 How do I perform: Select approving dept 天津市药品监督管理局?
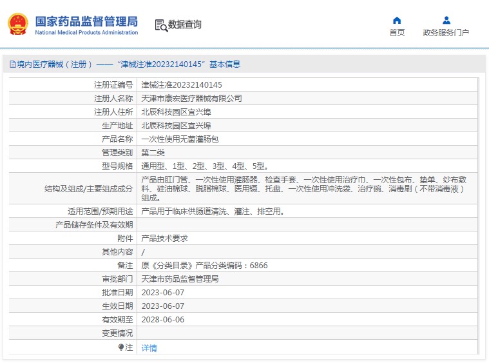pos(180,279)
